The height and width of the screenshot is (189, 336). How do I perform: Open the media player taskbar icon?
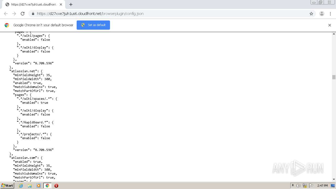click(x=39, y=186)
